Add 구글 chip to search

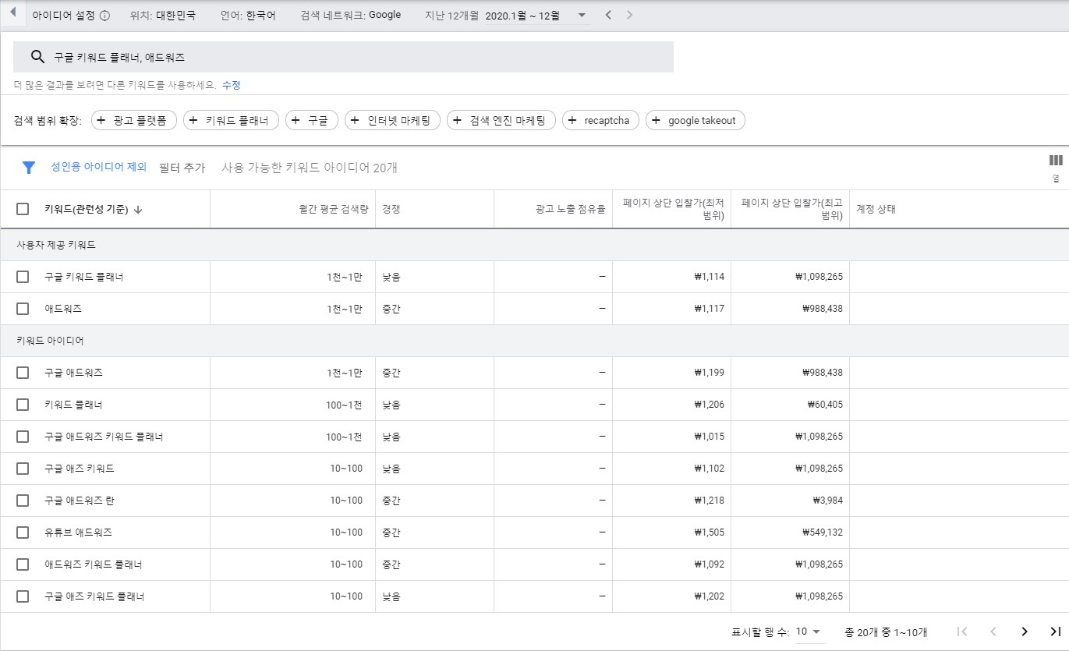(312, 120)
